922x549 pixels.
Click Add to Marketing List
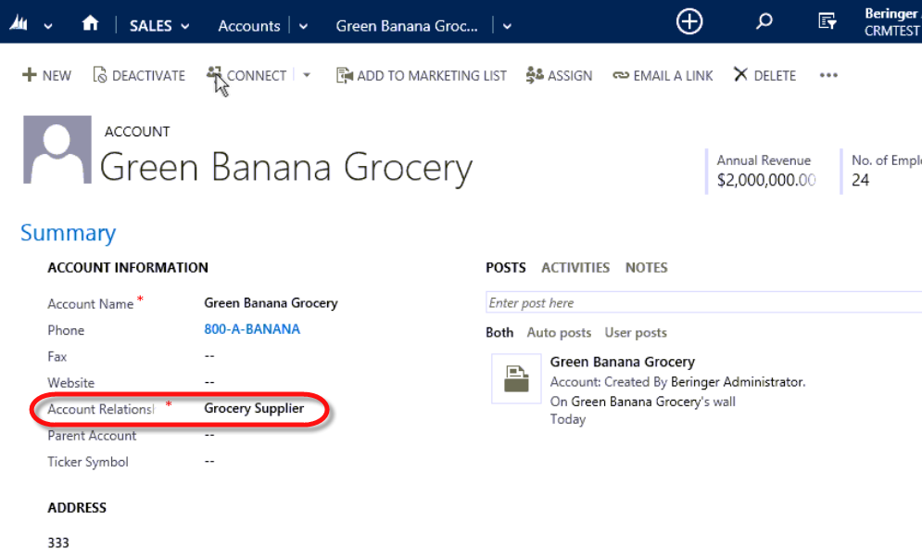(x=422, y=75)
